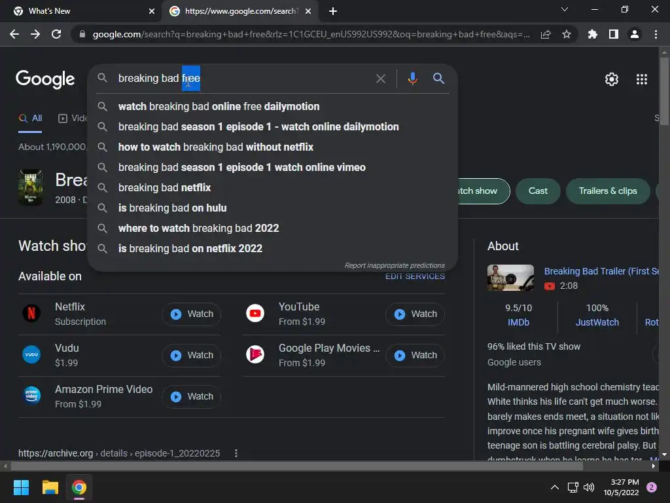Open File Explorer from the taskbar
This screenshot has height=503, width=670.
tap(50, 487)
